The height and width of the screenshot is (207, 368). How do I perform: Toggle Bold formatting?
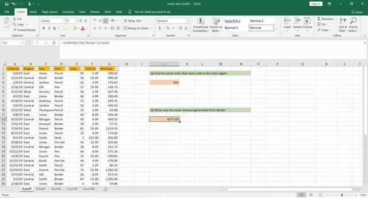44,28
